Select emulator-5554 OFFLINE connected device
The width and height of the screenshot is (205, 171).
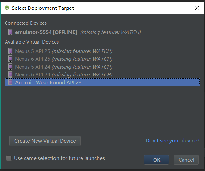(x=102, y=32)
